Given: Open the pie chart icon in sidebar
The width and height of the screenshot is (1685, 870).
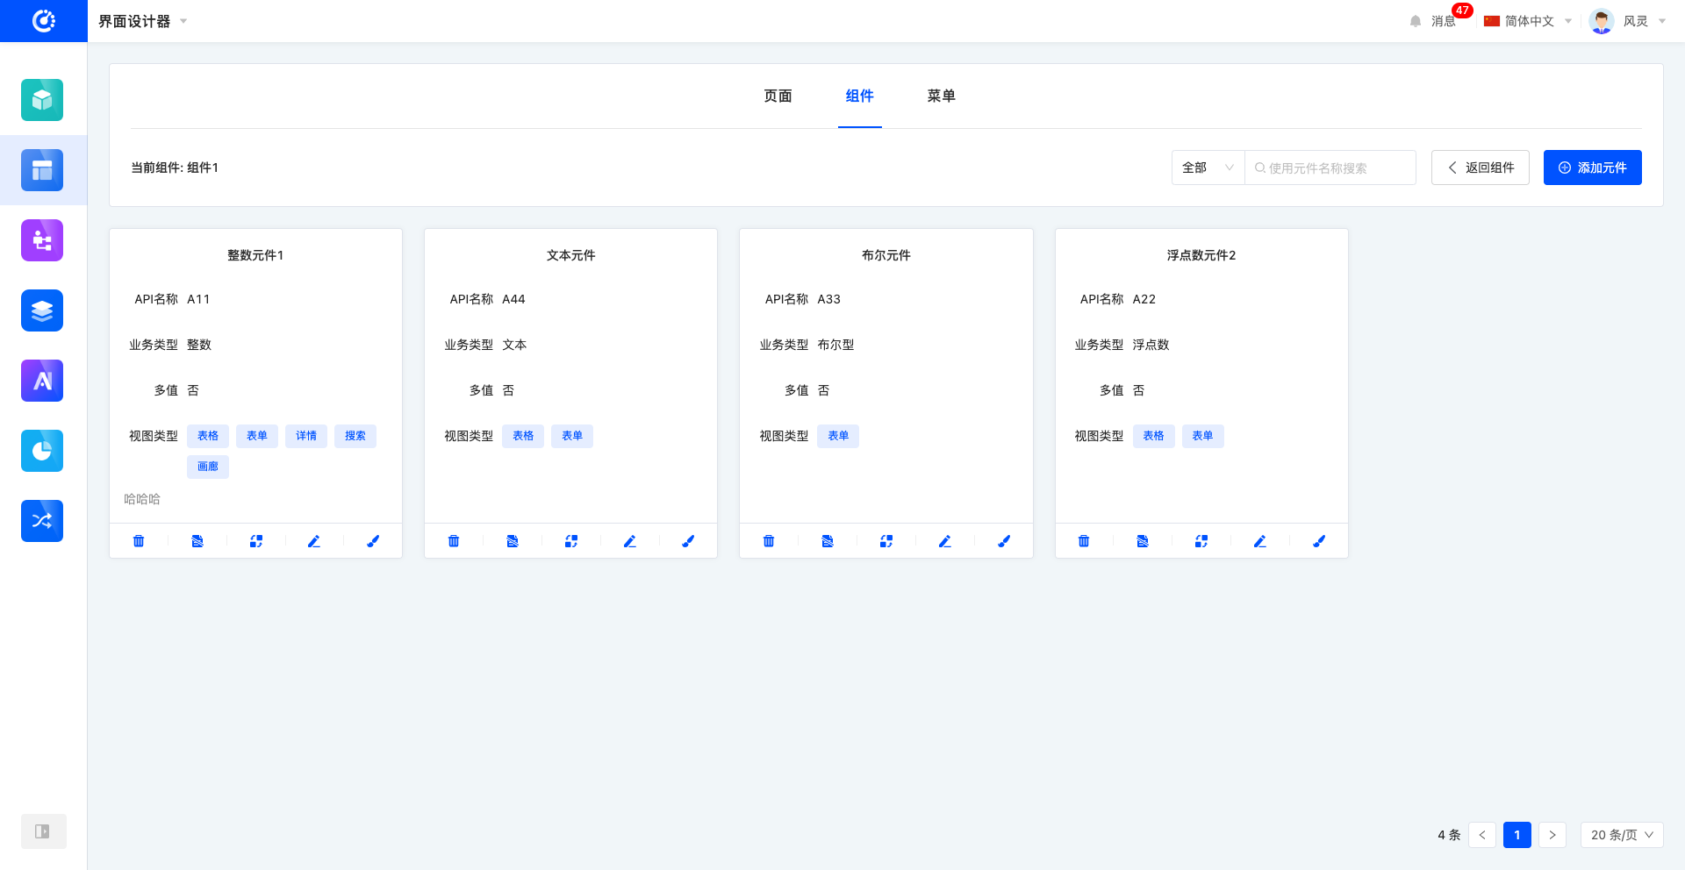Looking at the screenshot, I should (42, 451).
